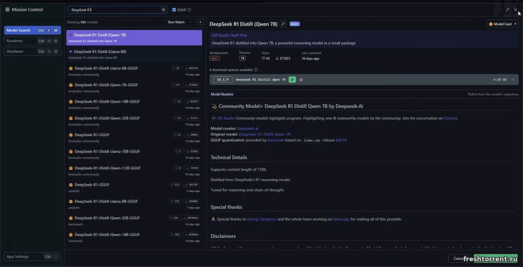Open the Model Card button
The image size is (523, 267).
502,24
